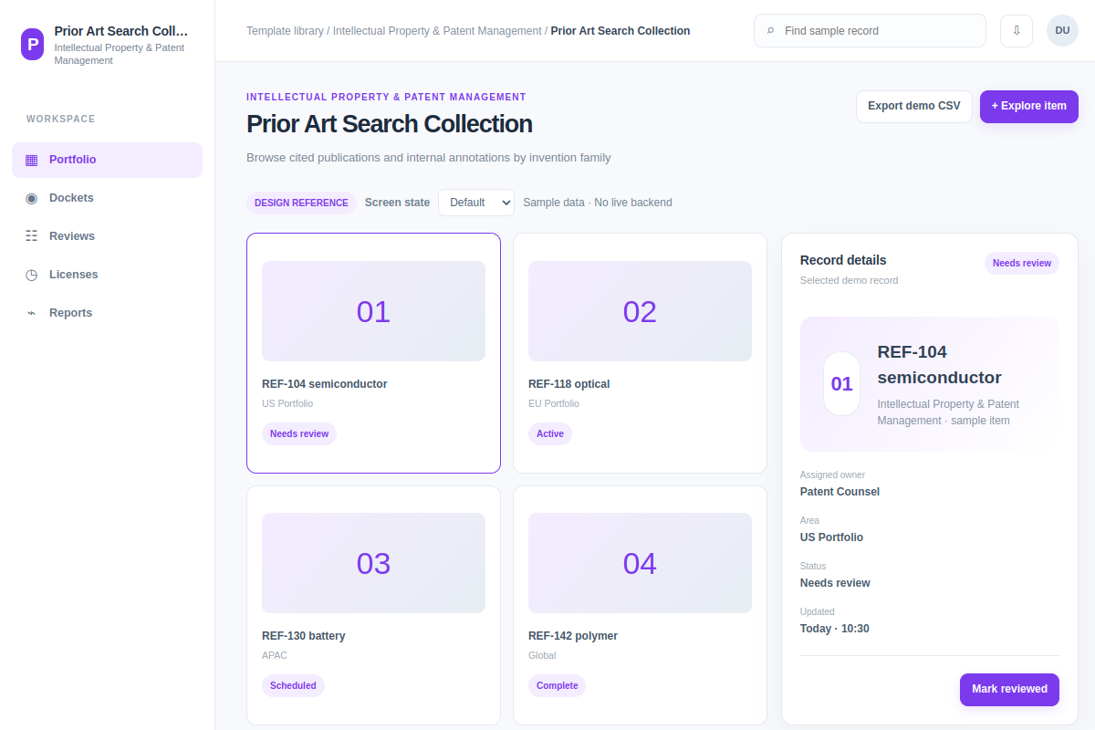Screen dimensions: 1095x730
Task: Click the Licenses clock icon
Action: (x=32, y=275)
